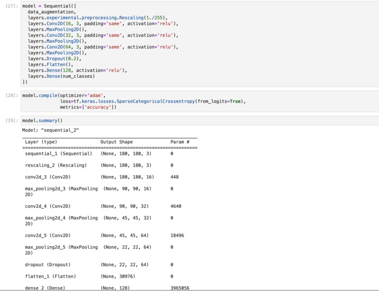Click the Conv2D(16, 3 code line
The width and height of the screenshot is (379, 291).
click(103, 23)
